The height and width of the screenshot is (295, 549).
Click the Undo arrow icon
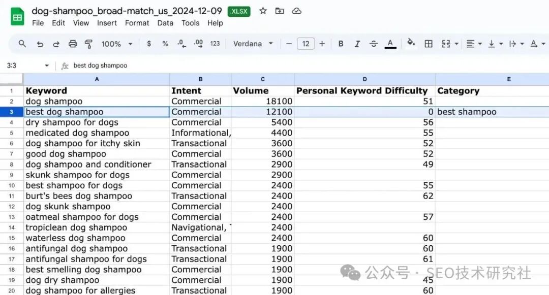coord(40,44)
